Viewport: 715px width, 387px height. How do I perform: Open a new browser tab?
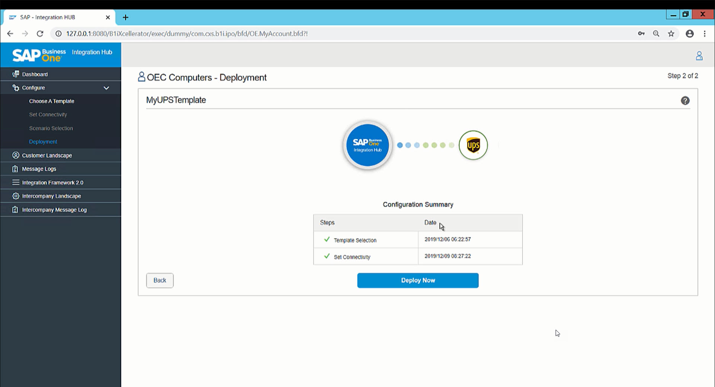(125, 17)
